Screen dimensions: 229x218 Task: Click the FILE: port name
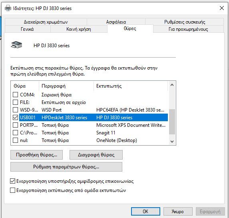click(25, 102)
